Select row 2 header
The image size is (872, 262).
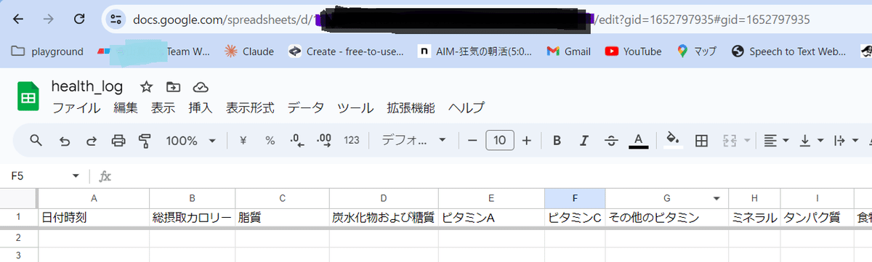pyautogui.click(x=19, y=237)
